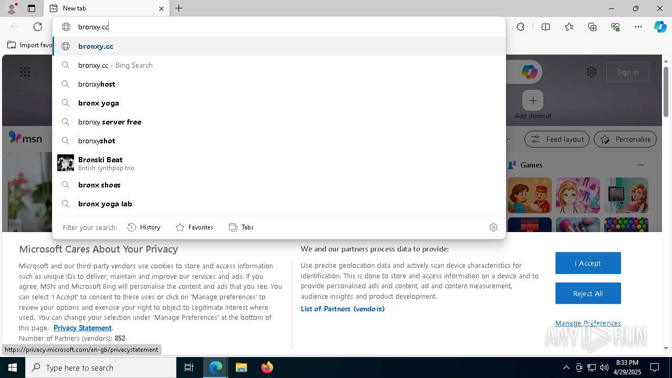The height and width of the screenshot is (378, 672).
Task: Filter search by Tabs
Action: click(241, 227)
